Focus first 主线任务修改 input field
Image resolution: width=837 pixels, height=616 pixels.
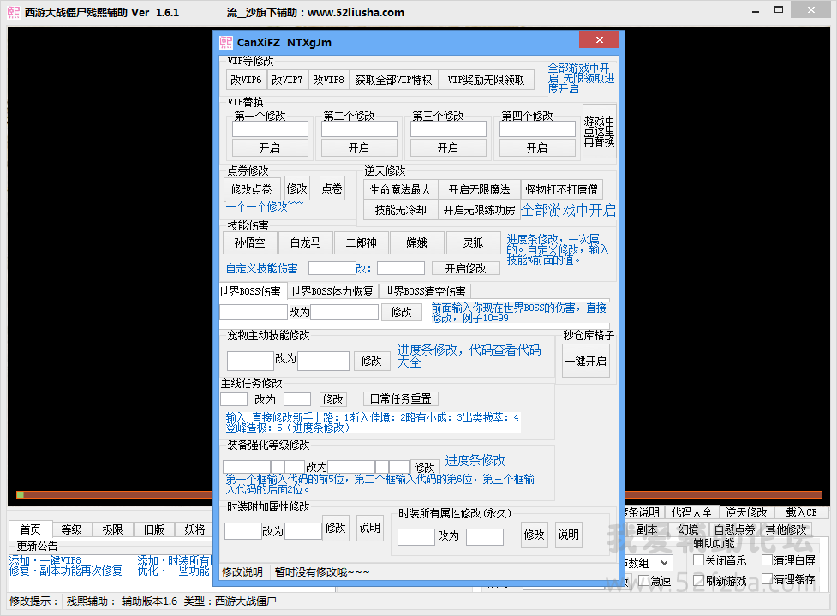pyautogui.click(x=234, y=399)
